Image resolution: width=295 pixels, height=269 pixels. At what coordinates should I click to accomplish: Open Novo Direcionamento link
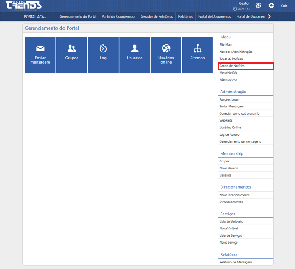234,195
